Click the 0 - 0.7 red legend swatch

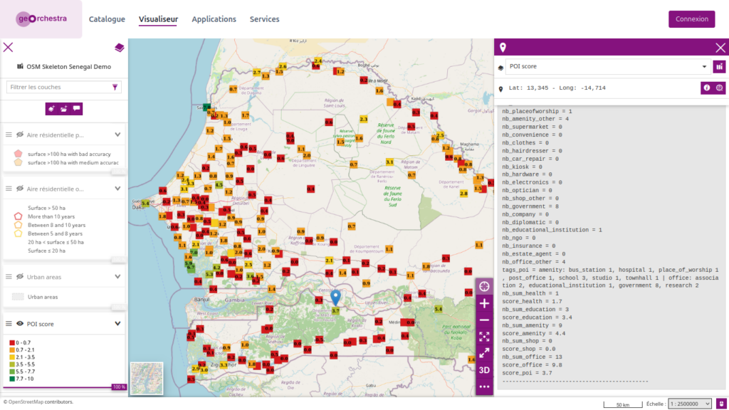pos(12,342)
